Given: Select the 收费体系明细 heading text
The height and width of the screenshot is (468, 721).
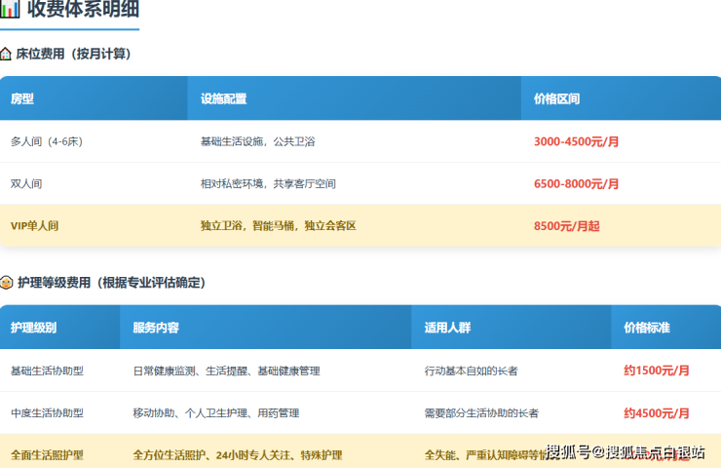Looking at the screenshot, I should (83, 9).
